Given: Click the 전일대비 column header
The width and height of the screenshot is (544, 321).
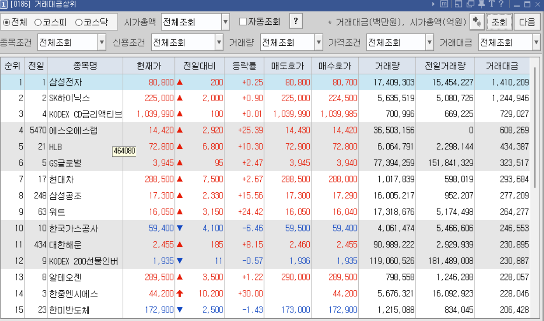Looking at the screenshot, I should tap(200, 66).
